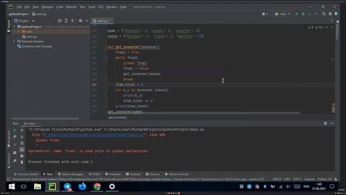
Task: Open the File menu
Action: click(19, 7)
